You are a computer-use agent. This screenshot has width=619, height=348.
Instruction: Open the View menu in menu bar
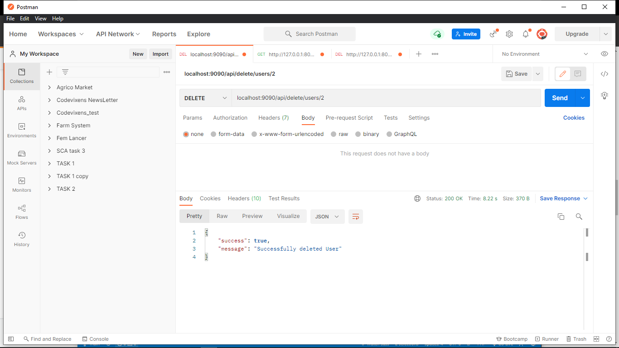coord(41,19)
